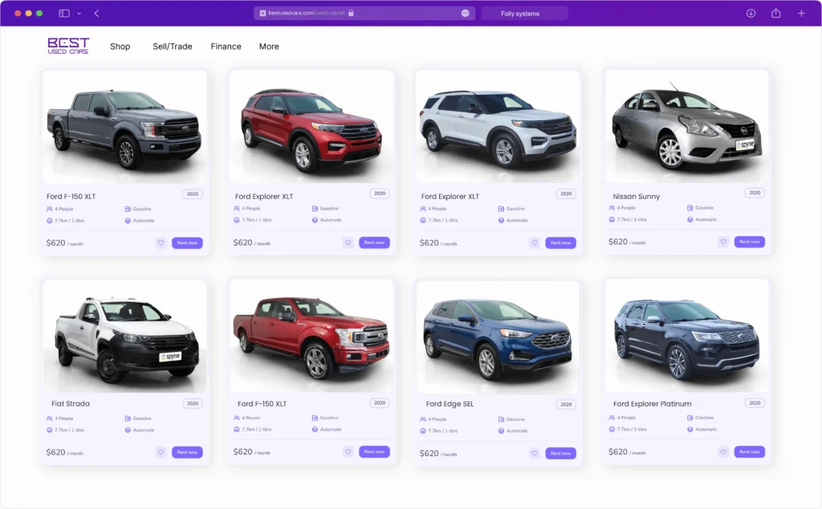Click Rent now for the red Ford F-150 XLT
Image resolution: width=822 pixels, height=509 pixels.
click(374, 451)
